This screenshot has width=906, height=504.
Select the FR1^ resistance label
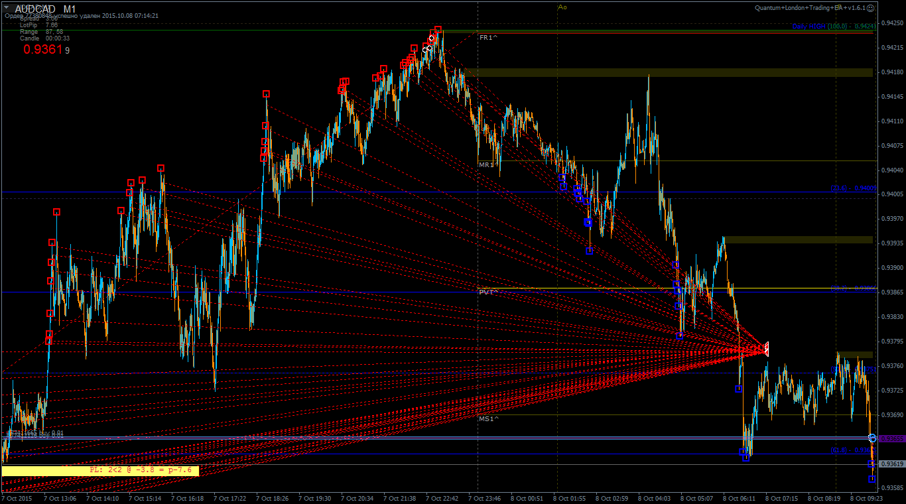coord(487,38)
